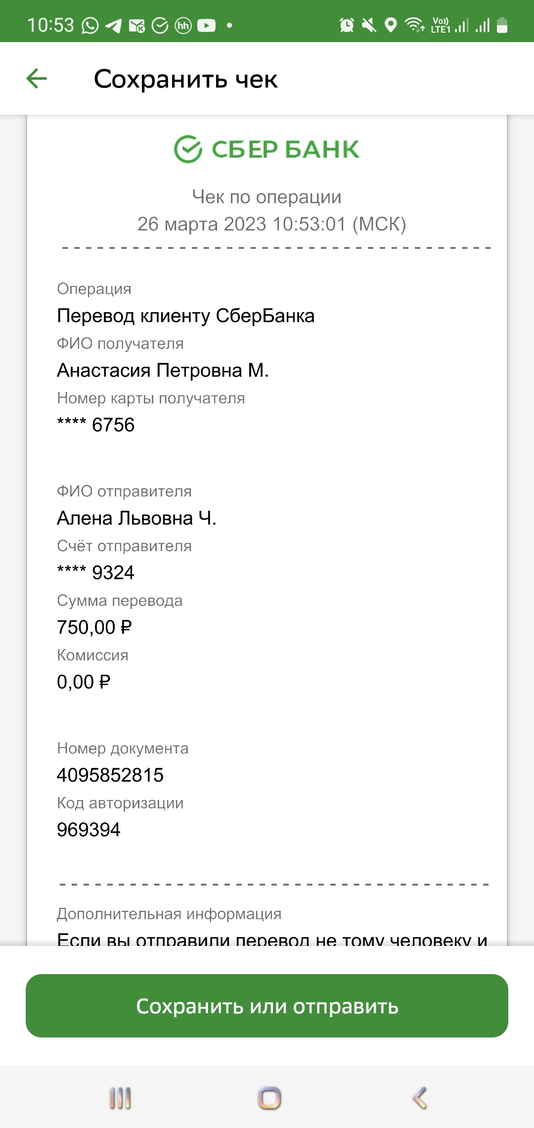The width and height of the screenshot is (534, 1128).
Task: Tap the Сохранить чек header title
Action: tap(185, 79)
